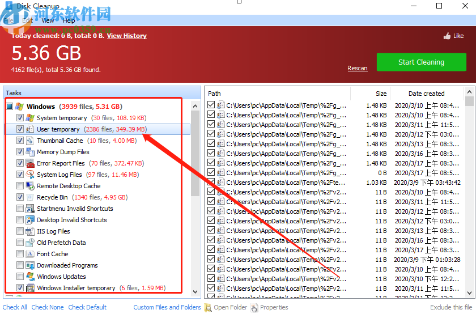Click the System temporary flag icon

click(x=30, y=118)
